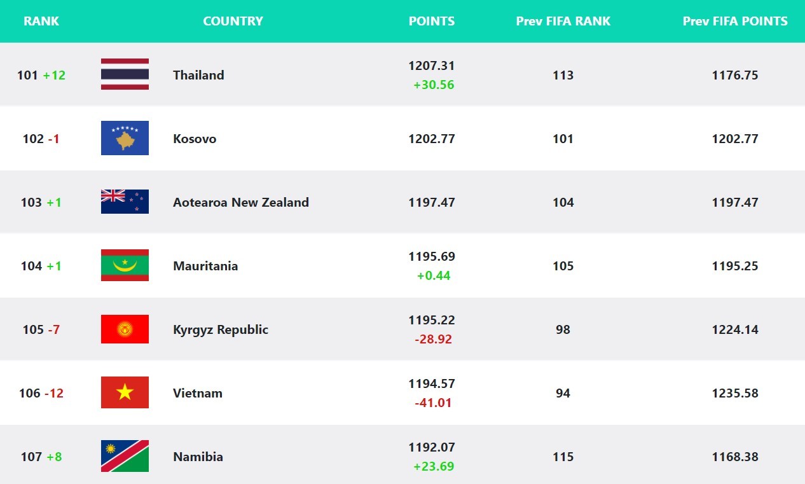Open the Kyrgyz Republic flag
The width and height of the screenshot is (805, 484).
[125, 329]
